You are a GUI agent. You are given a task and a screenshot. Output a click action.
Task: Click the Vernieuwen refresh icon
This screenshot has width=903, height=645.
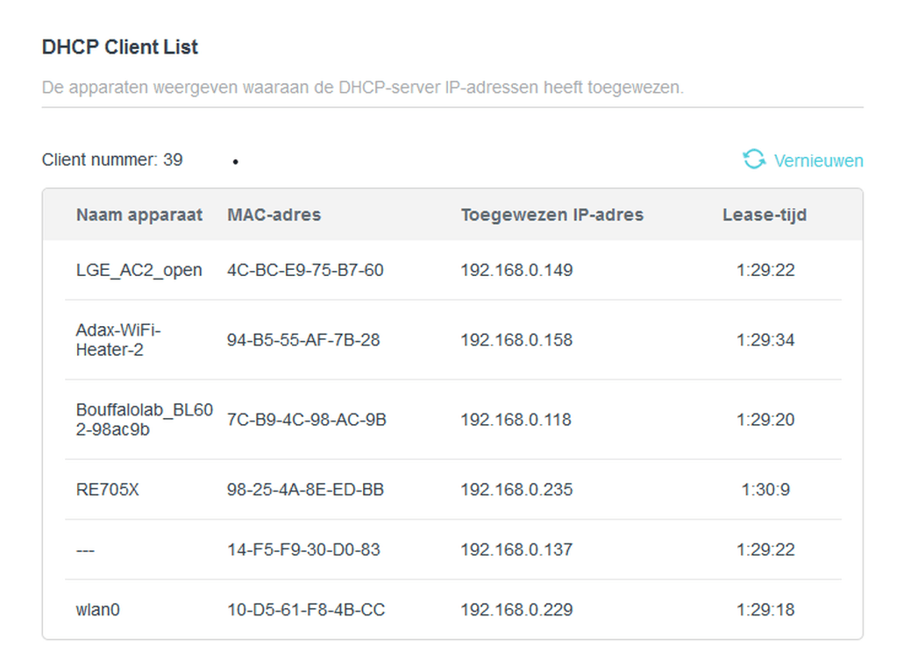tap(754, 159)
